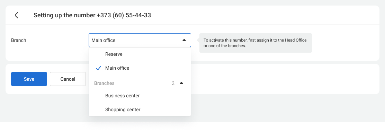Select Reserve from the branch list

[x=140, y=54]
